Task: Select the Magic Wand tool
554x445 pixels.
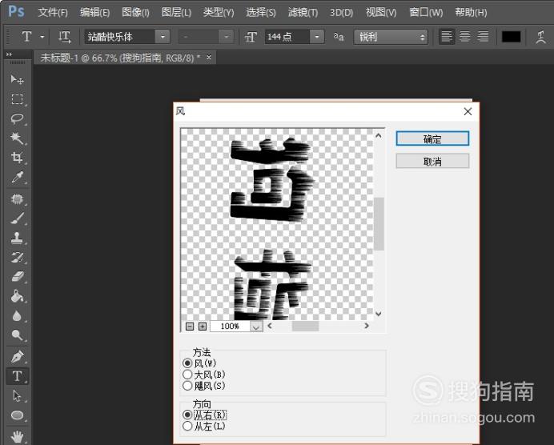Action: coord(17,138)
